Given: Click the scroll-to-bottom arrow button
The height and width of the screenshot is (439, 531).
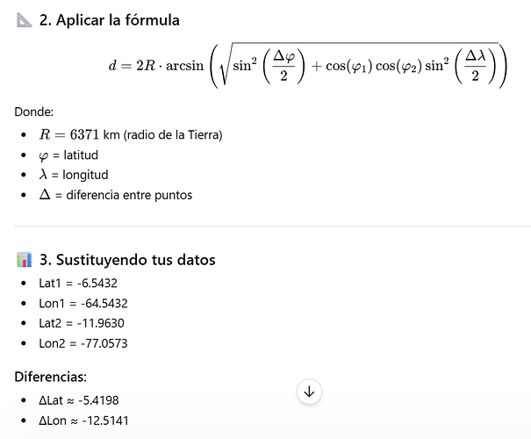Looking at the screenshot, I should 309,392.
